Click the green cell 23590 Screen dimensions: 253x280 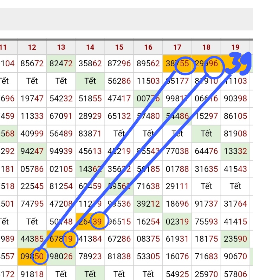pos(235,239)
